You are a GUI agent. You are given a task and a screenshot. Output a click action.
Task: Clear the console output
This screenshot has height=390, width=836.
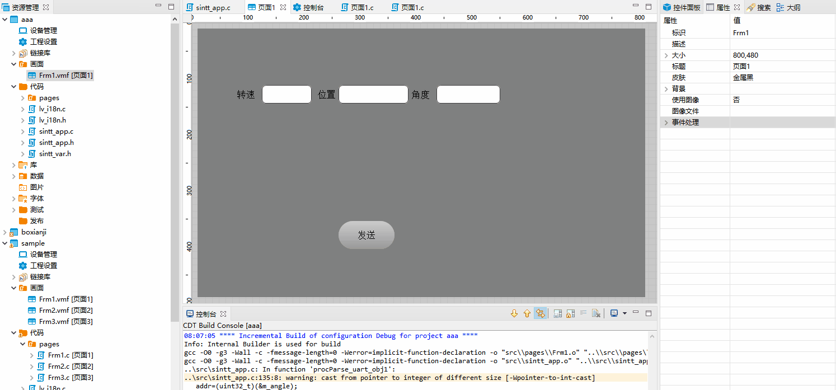597,313
